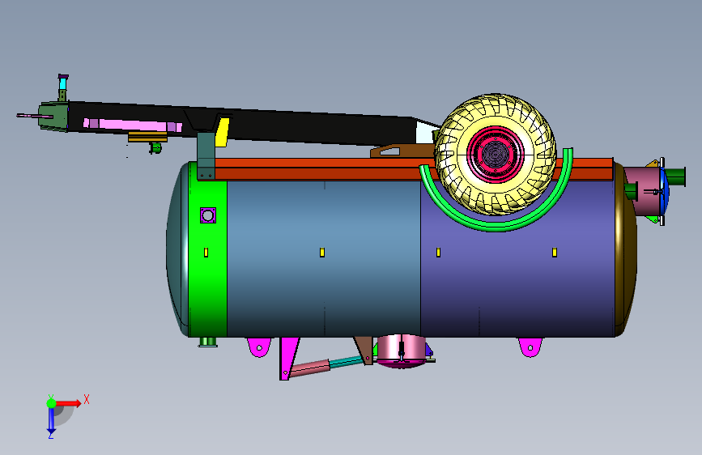
Task: Click the yellow marker on the green band
Action: click(206, 253)
